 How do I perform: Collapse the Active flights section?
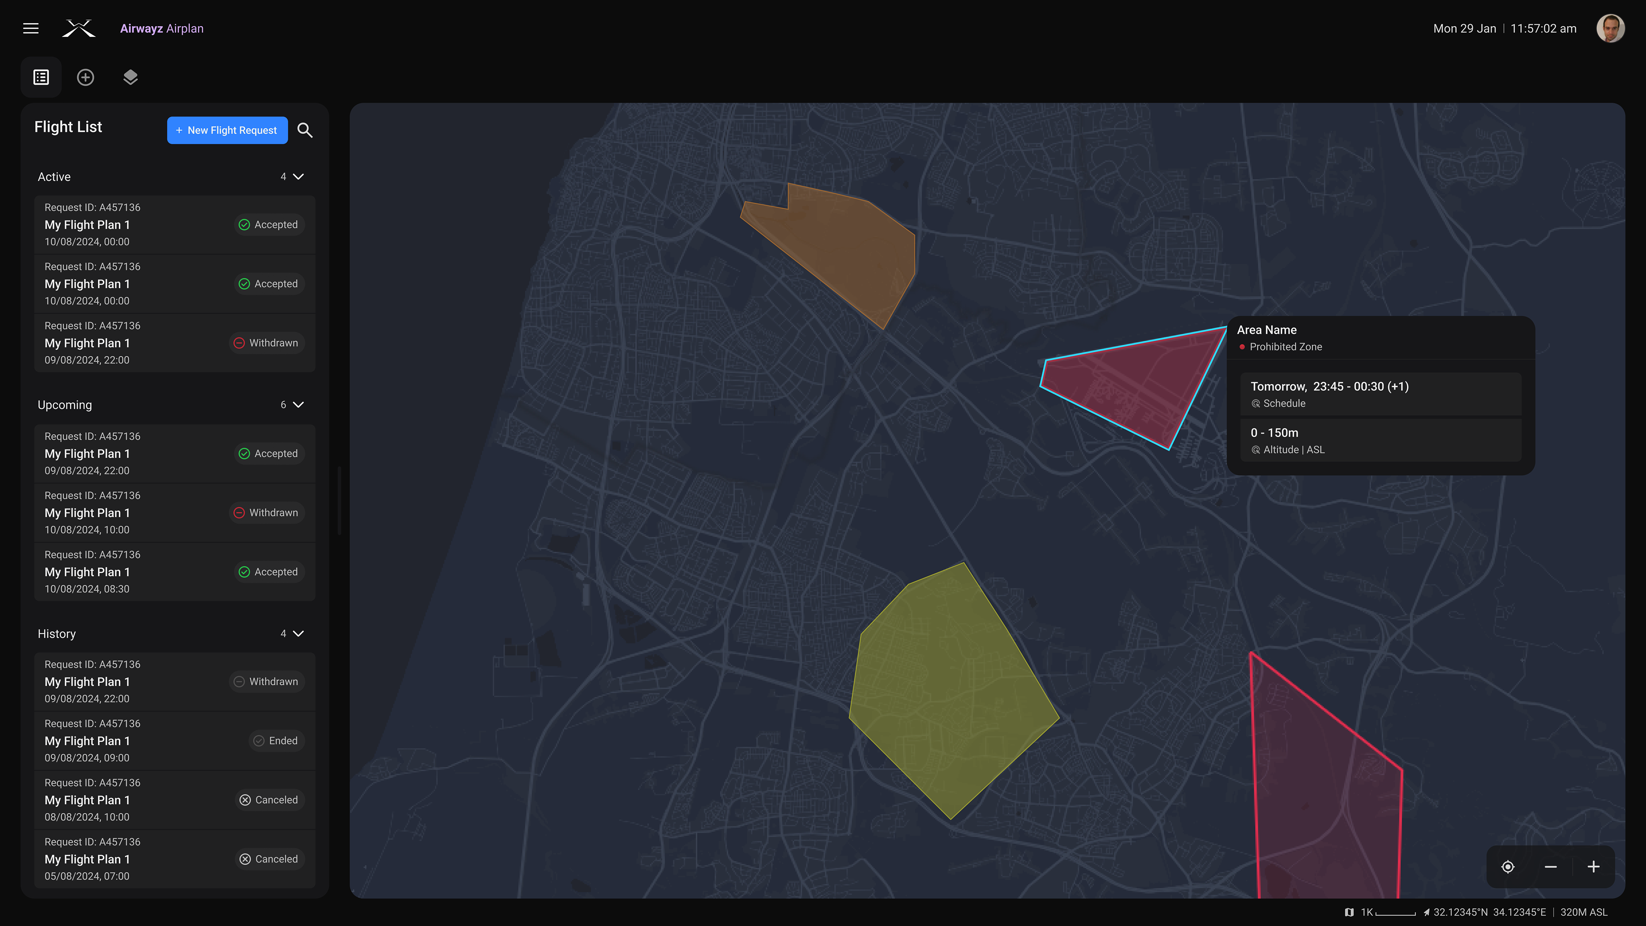298,176
